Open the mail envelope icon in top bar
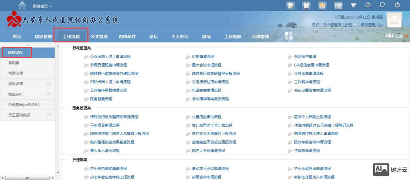410x180 pixels. [322, 5]
